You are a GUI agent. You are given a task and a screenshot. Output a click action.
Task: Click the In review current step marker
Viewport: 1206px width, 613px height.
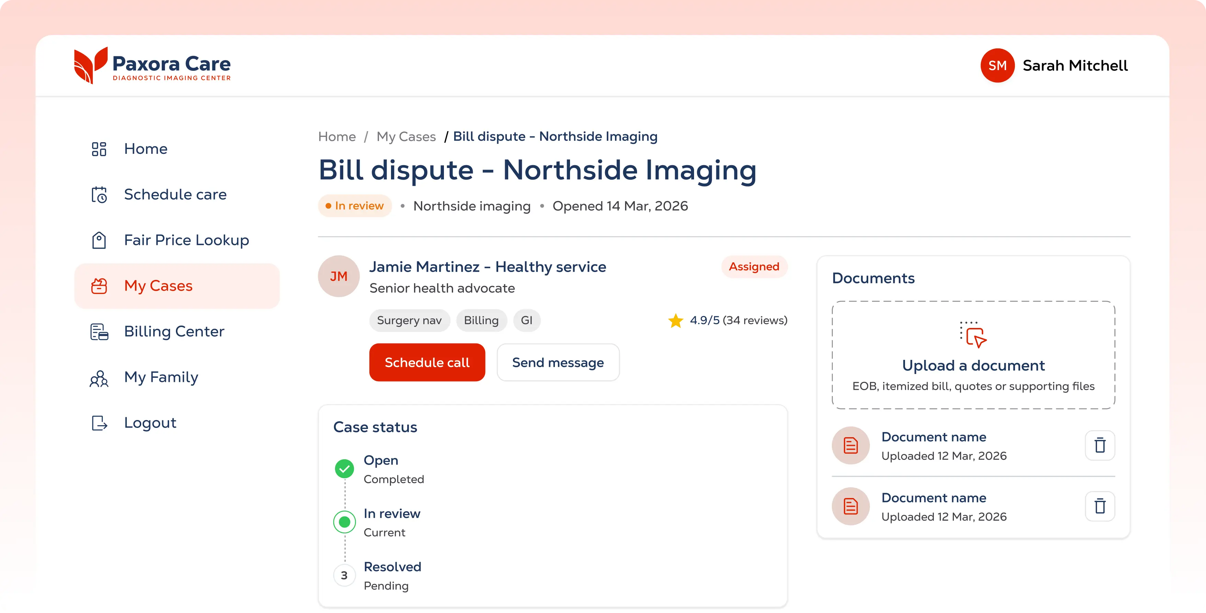click(x=344, y=522)
